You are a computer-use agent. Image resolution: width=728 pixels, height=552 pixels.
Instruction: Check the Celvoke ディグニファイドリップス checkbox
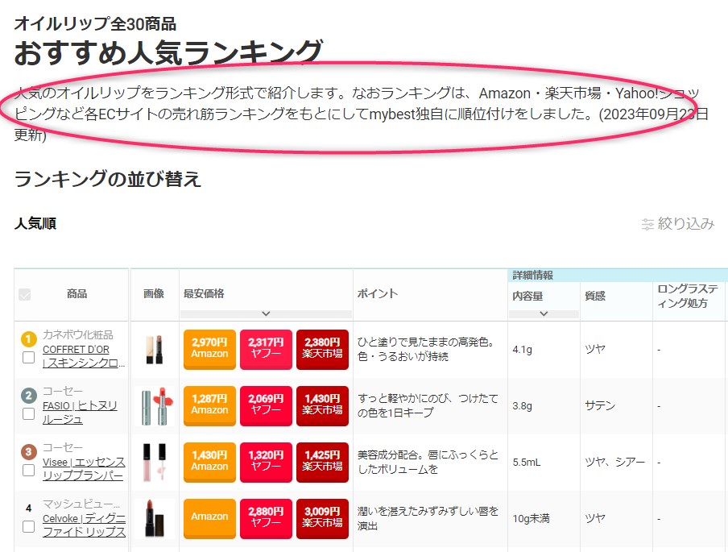coord(29,526)
